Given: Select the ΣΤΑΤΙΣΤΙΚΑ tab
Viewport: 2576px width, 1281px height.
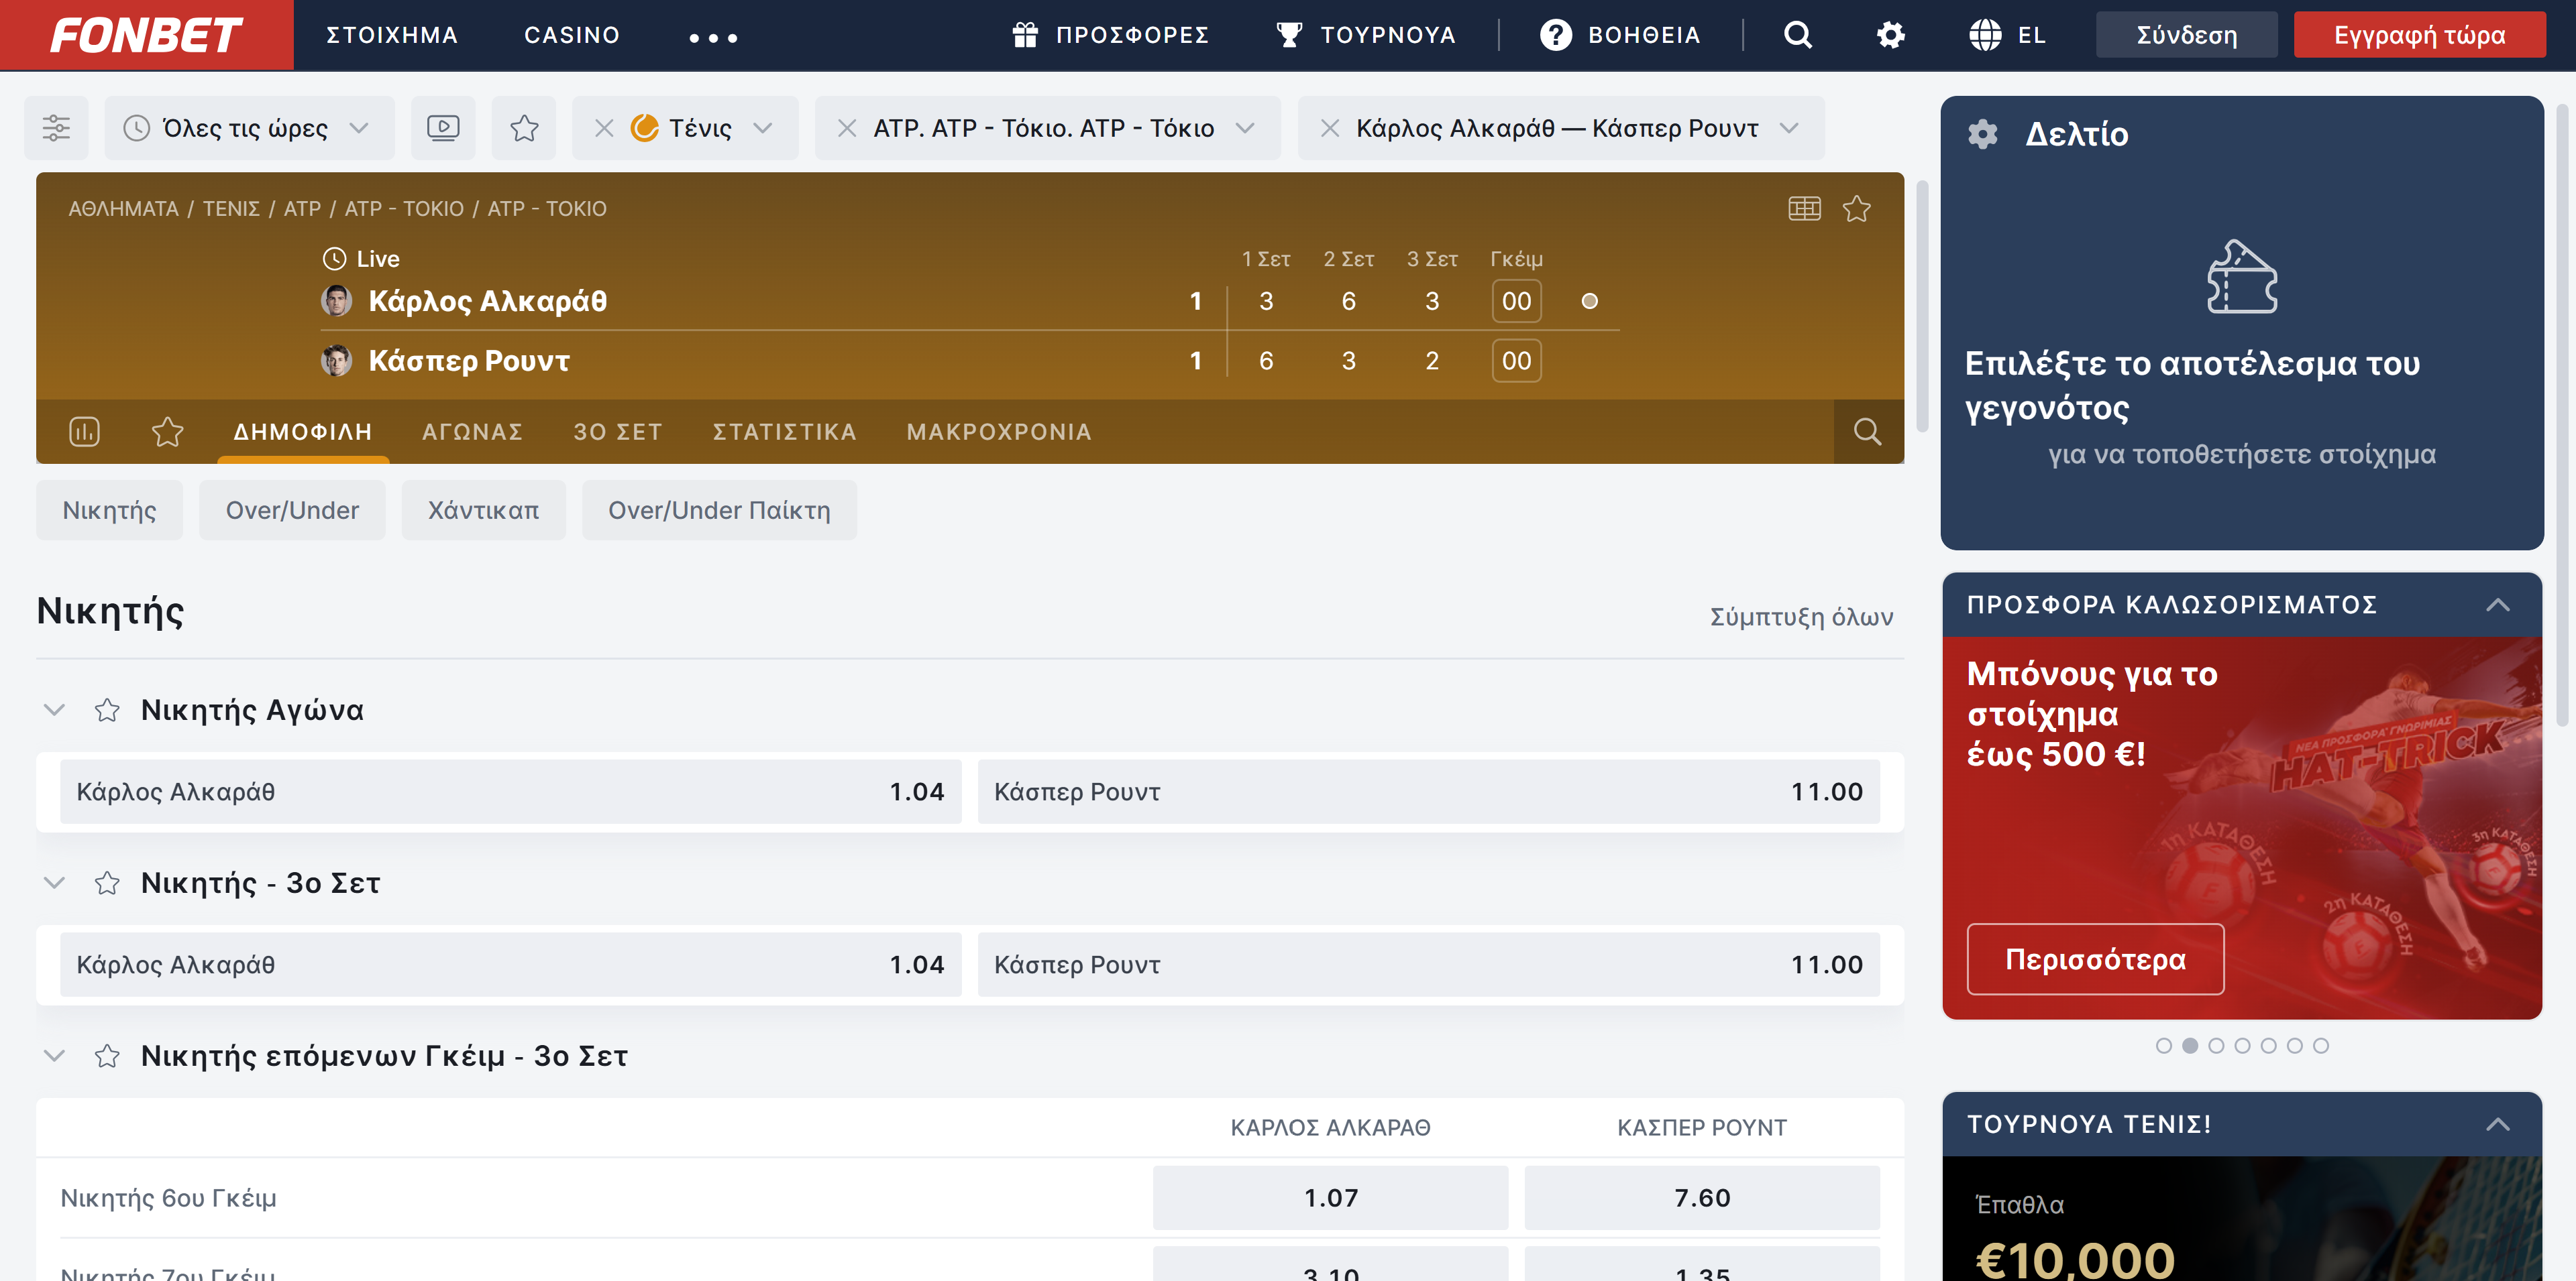Looking at the screenshot, I should (x=785, y=432).
